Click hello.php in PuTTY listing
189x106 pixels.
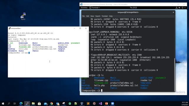pos(23,49)
